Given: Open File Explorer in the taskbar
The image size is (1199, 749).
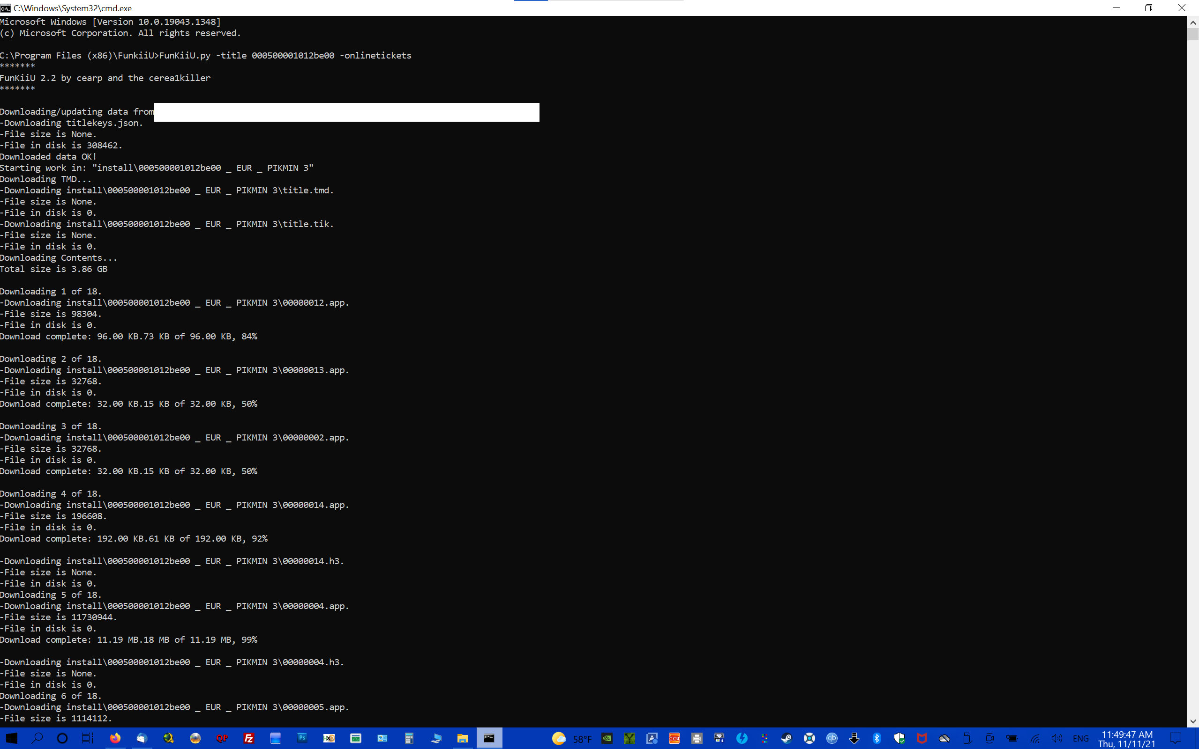Looking at the screenshot, I should (463, 738).
